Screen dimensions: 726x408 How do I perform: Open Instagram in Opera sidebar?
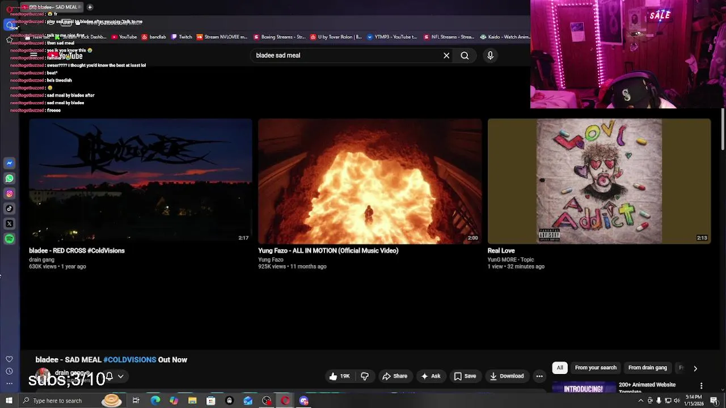coord(9,194)
